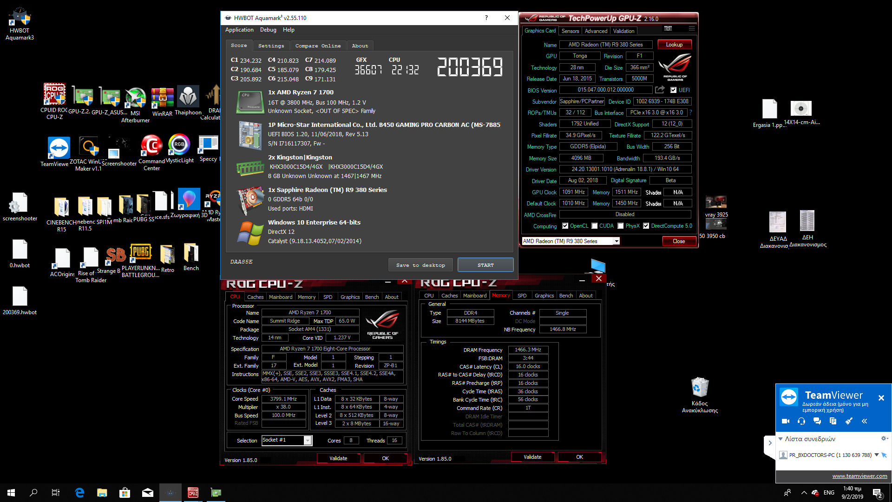The width and height of the screenshot is (892, 502).
Task: Click the BIOS Version field in GPU-Z
Action: [x=606, y=90]
